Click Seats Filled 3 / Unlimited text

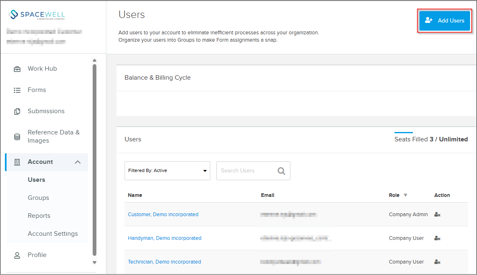click(x=431, y=139)
